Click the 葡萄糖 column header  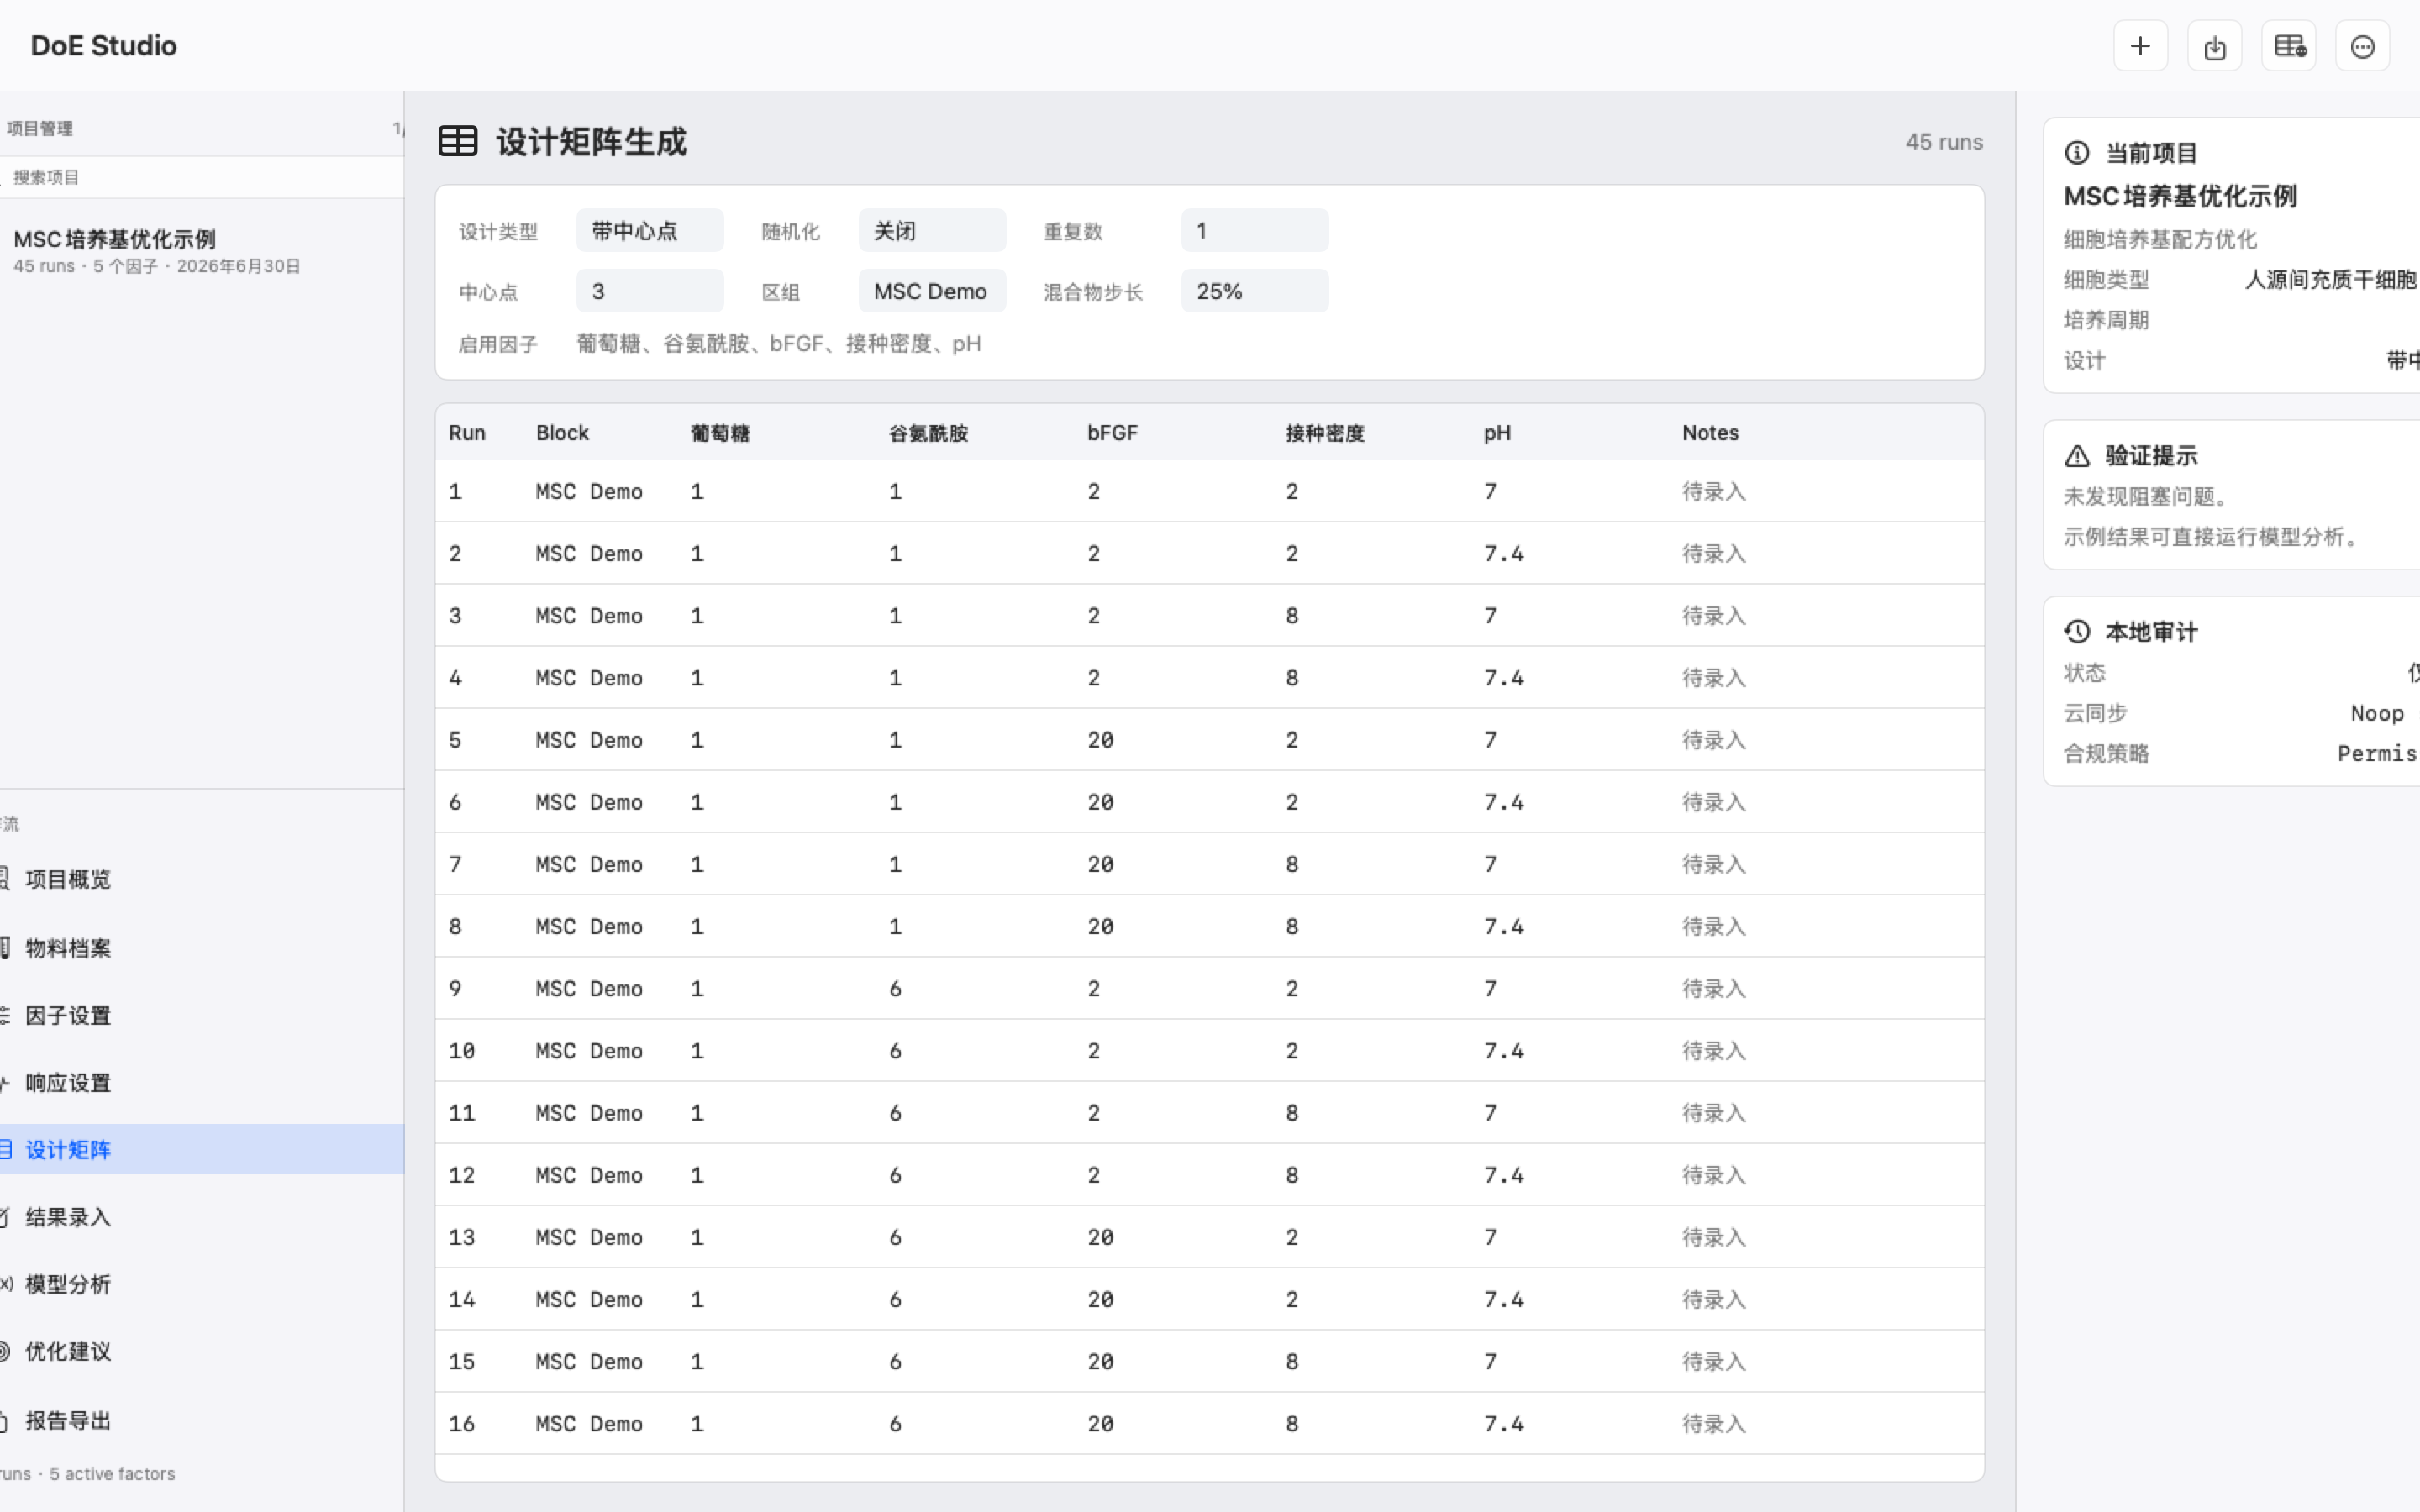tap(720, 433)
